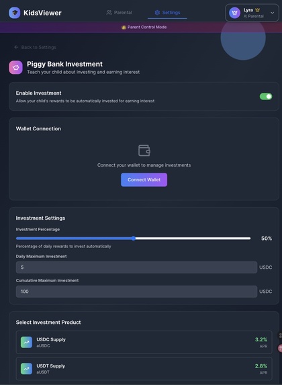
Task: Click the Cumulative Maximum Investment field
Action: (136, 292)
